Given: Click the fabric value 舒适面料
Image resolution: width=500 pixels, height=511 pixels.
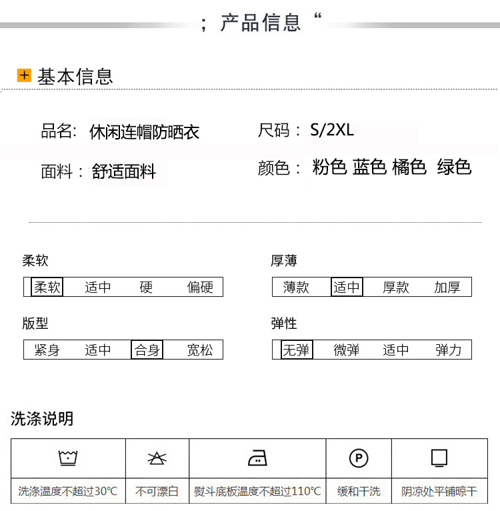Looking at the screenshot, I should point(124,171).
